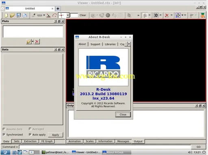Switch to the Information tab
The width and height of the screenshot is (208, 155).
point(105,141)
